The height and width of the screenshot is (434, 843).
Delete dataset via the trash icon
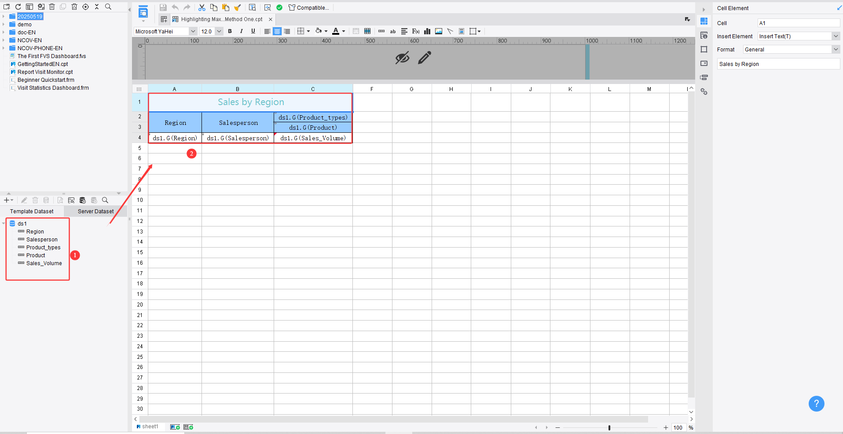(35, 200)
